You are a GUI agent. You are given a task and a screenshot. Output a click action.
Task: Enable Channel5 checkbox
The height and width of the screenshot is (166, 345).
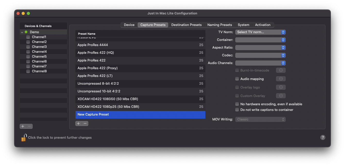28,57
